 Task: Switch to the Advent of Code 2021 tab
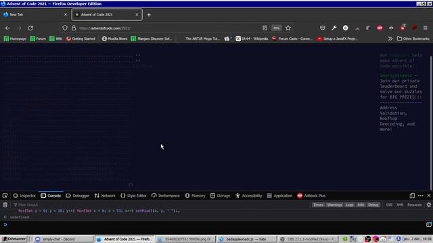(x=107, y=15)
